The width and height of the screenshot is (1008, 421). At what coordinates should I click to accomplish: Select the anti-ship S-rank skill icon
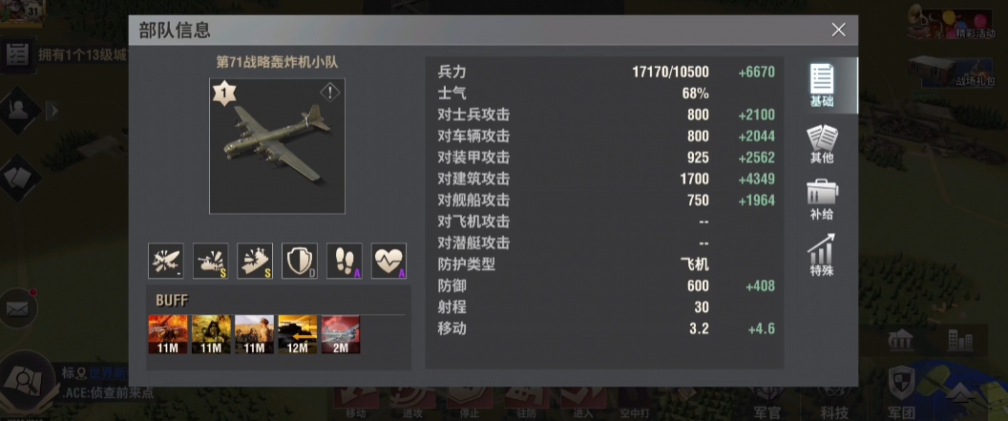pos(255,261)
